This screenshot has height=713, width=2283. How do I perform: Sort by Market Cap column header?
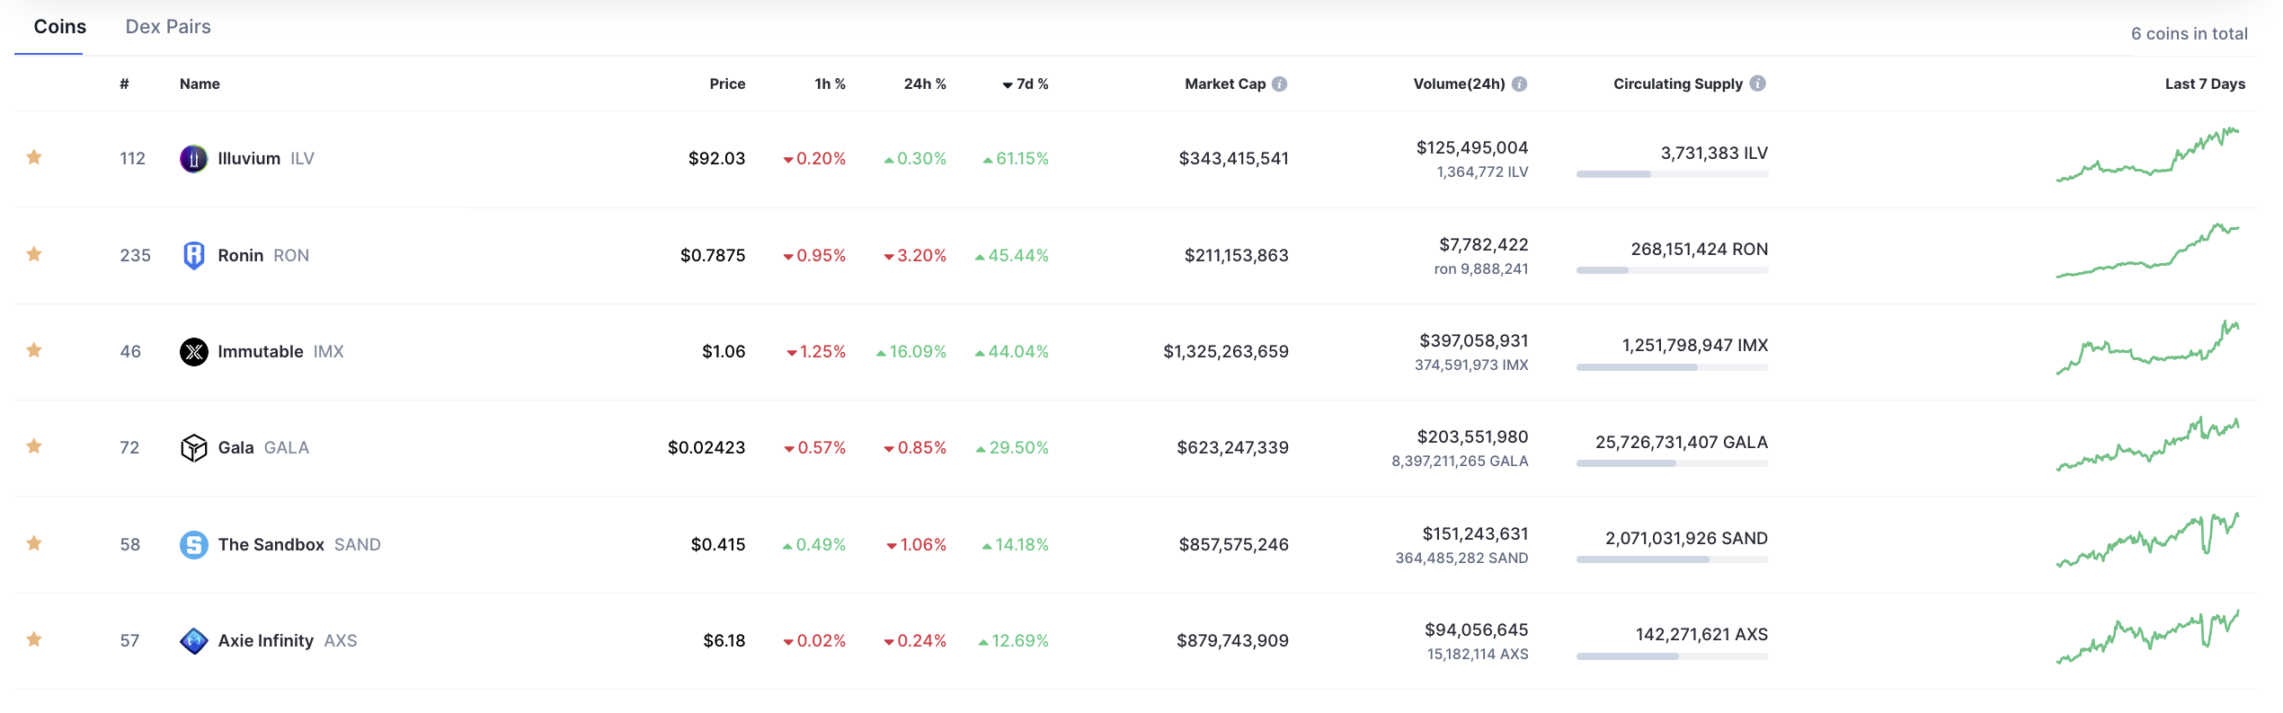[x=1225, y=84]
